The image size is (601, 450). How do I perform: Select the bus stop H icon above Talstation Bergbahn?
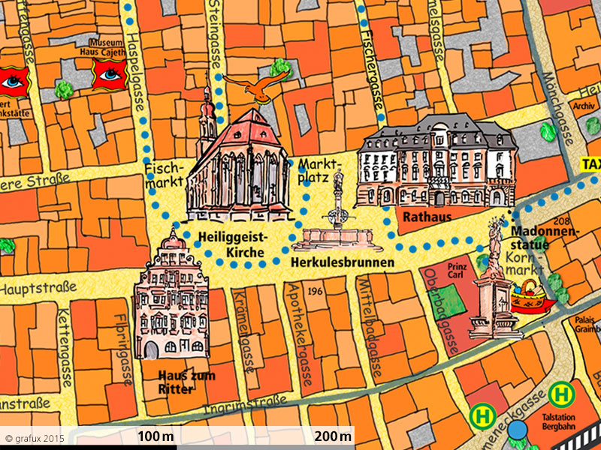tap(560, 394)
